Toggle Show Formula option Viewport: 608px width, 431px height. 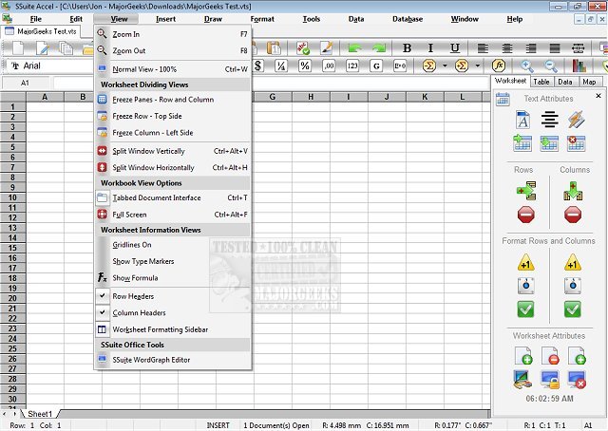tap(173, 278)
